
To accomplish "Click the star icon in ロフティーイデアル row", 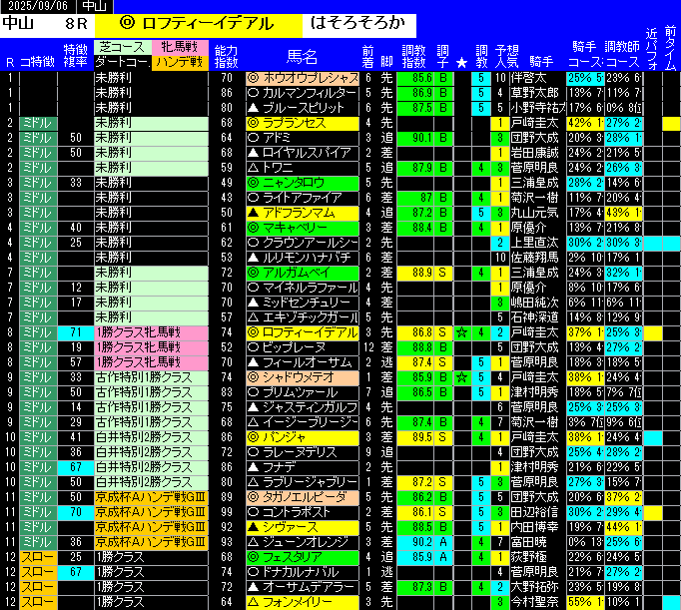I will point(461,332).
